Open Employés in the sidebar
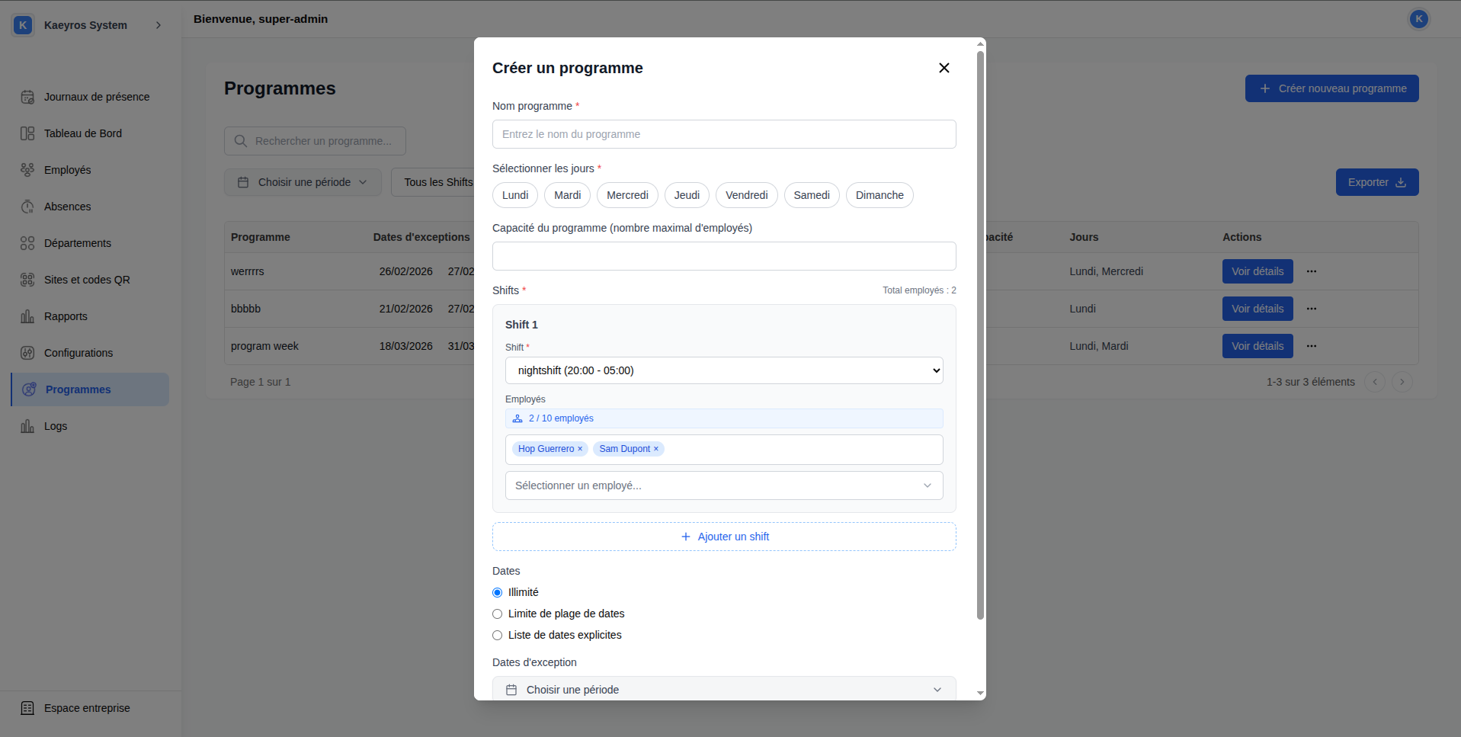Viewport: 1461px width, 737px height. [x=67, y=170]
